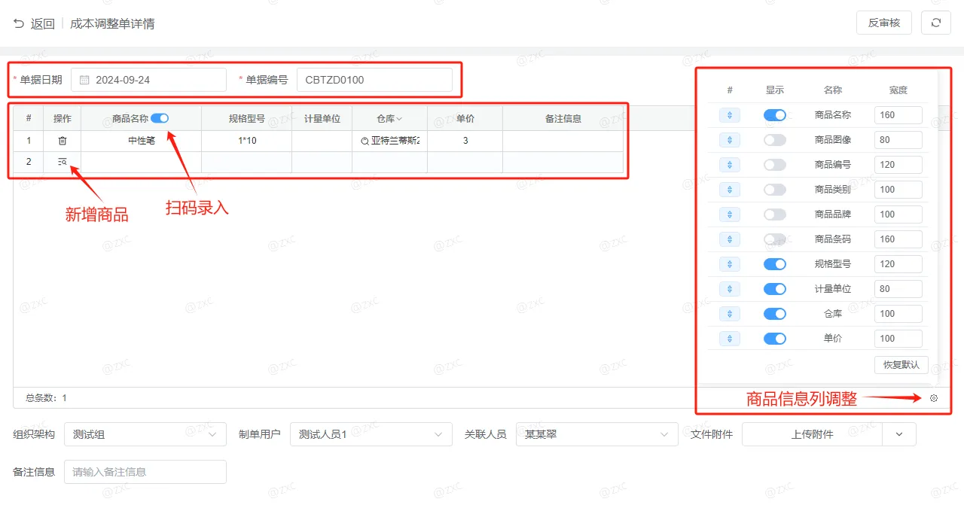Turn on the 商品品牌 display switch
This screenshot has width=964, height=508.
[775, 214]
